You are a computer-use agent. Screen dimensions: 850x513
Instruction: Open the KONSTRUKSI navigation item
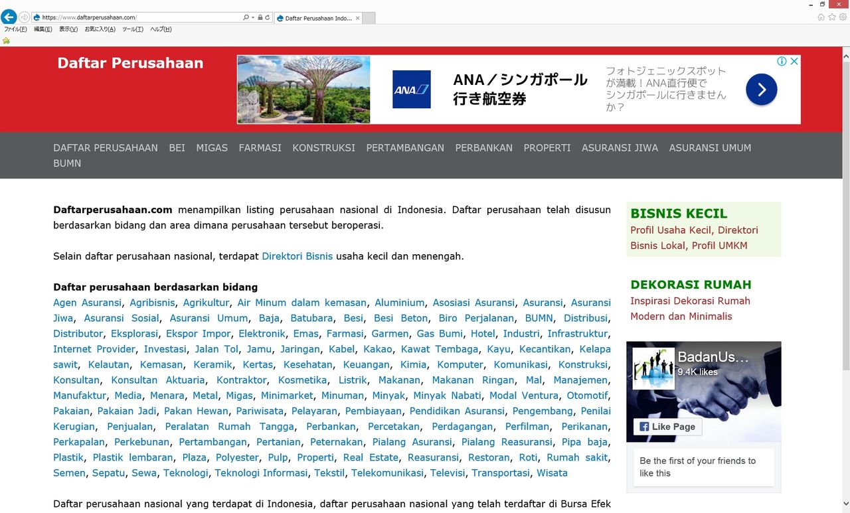tap(324, 148)
